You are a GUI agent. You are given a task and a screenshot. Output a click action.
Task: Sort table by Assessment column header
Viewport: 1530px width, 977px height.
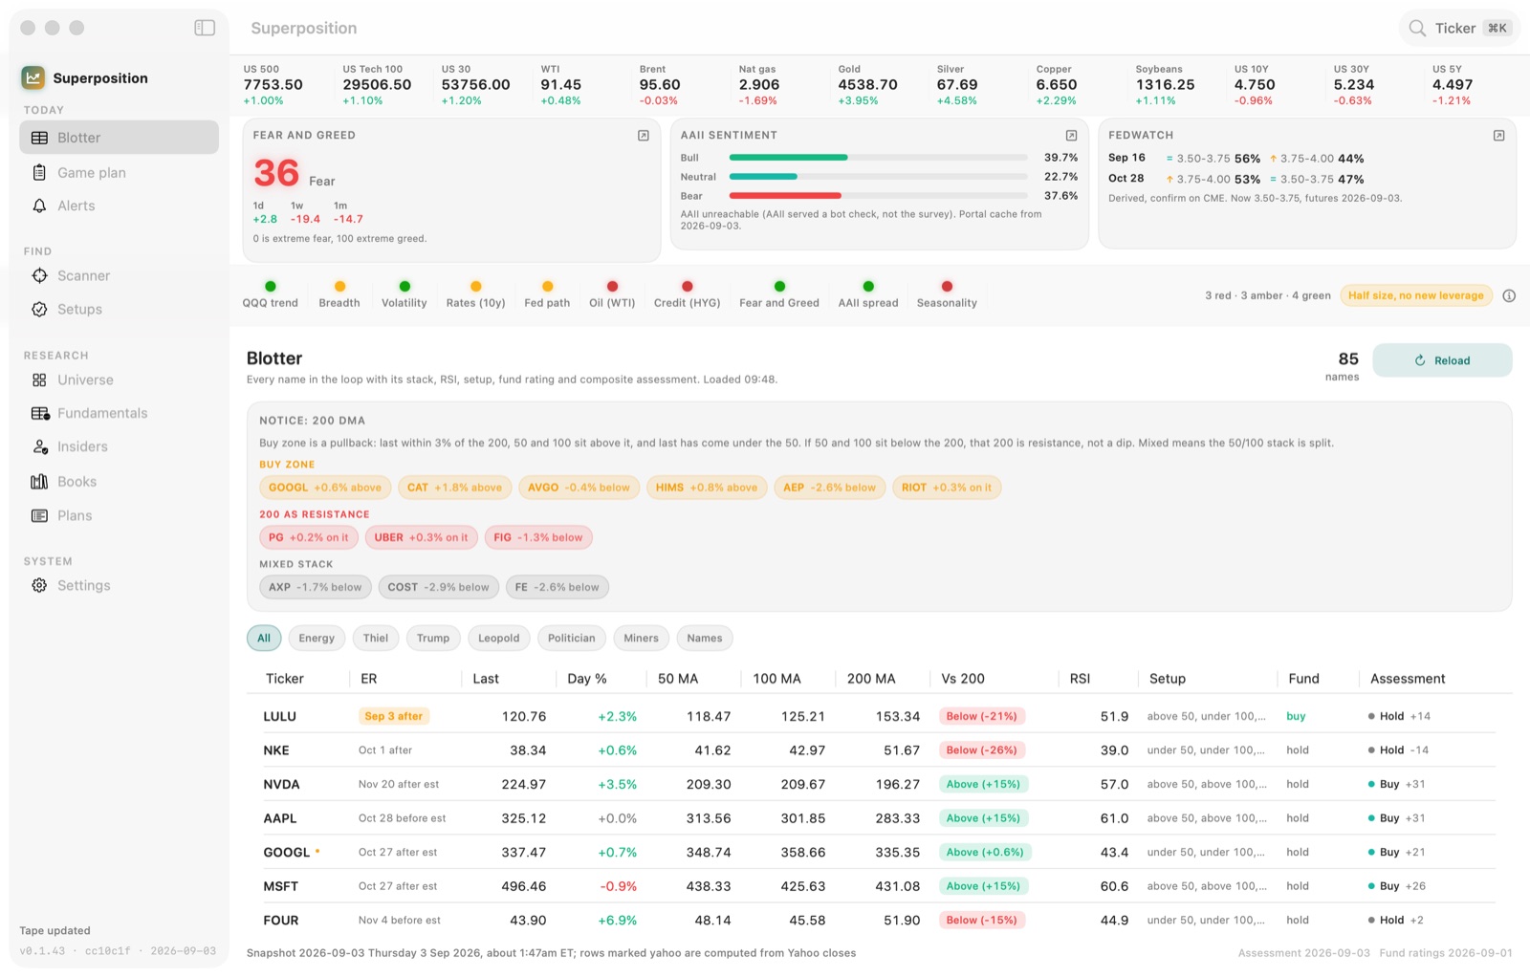[1408, 679]
